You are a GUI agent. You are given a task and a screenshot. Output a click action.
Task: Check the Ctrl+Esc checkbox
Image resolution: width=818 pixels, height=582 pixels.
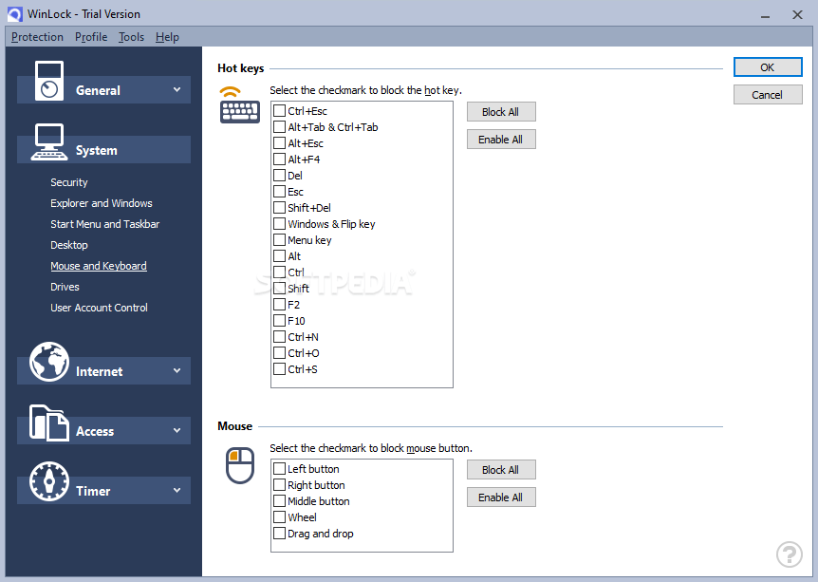point(279,110)
